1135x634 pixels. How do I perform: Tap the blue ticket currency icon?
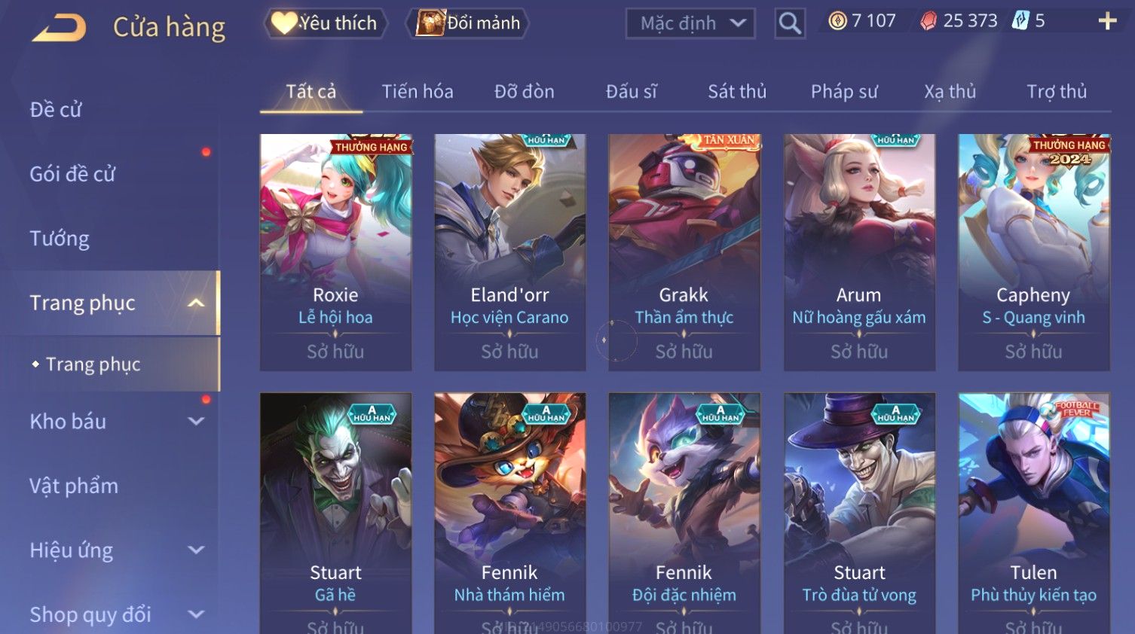point(1020,20)
